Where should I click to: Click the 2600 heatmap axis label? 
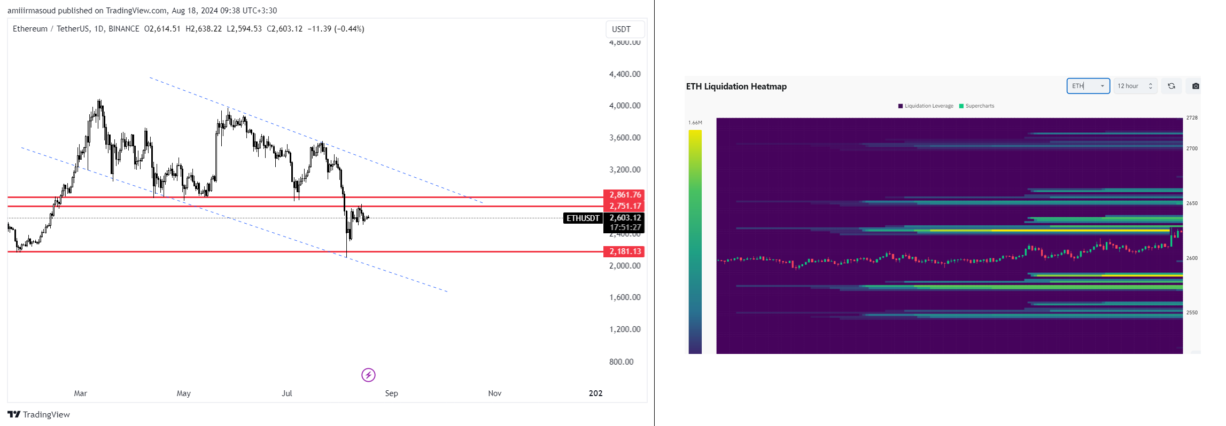[1192, 258]
